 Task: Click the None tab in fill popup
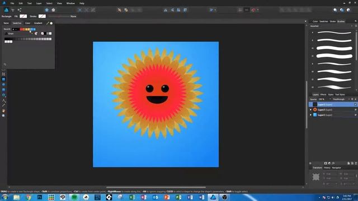pyautogui.click(x=6, y=23)
